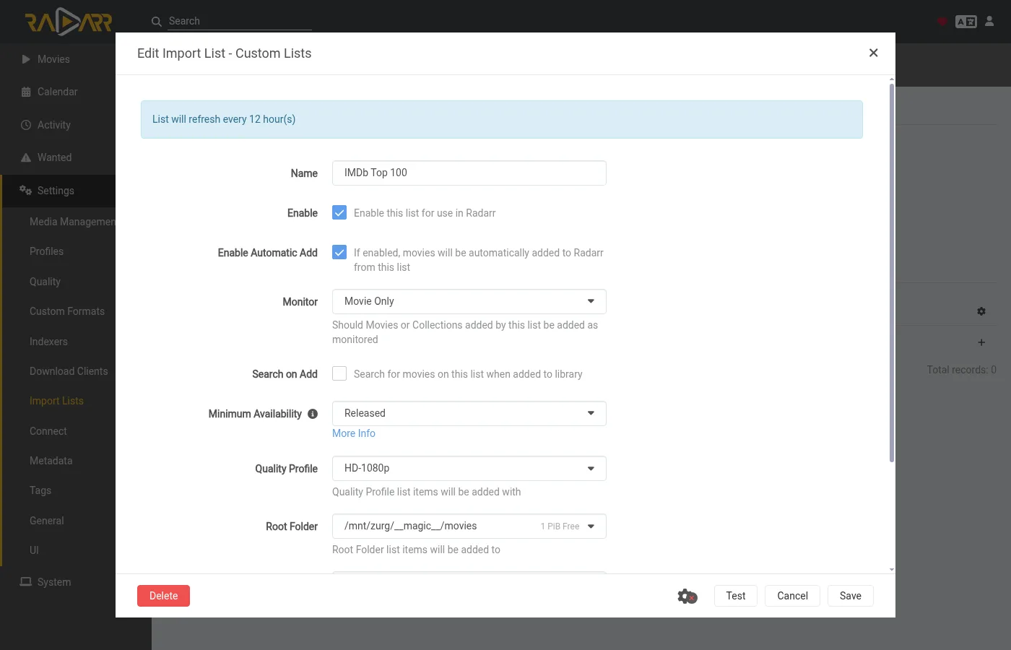Image resolution: width=1011 pixels, height=650 pixels.
Task: Toggle advanced settings gear icon in footer
Action: click(x=687, y=596)
